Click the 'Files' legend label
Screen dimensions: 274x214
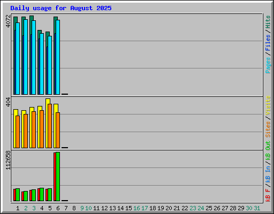(268, 43)
